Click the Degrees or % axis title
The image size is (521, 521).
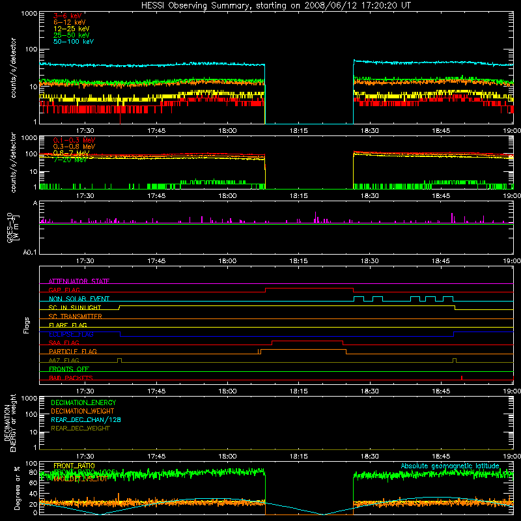17,488
